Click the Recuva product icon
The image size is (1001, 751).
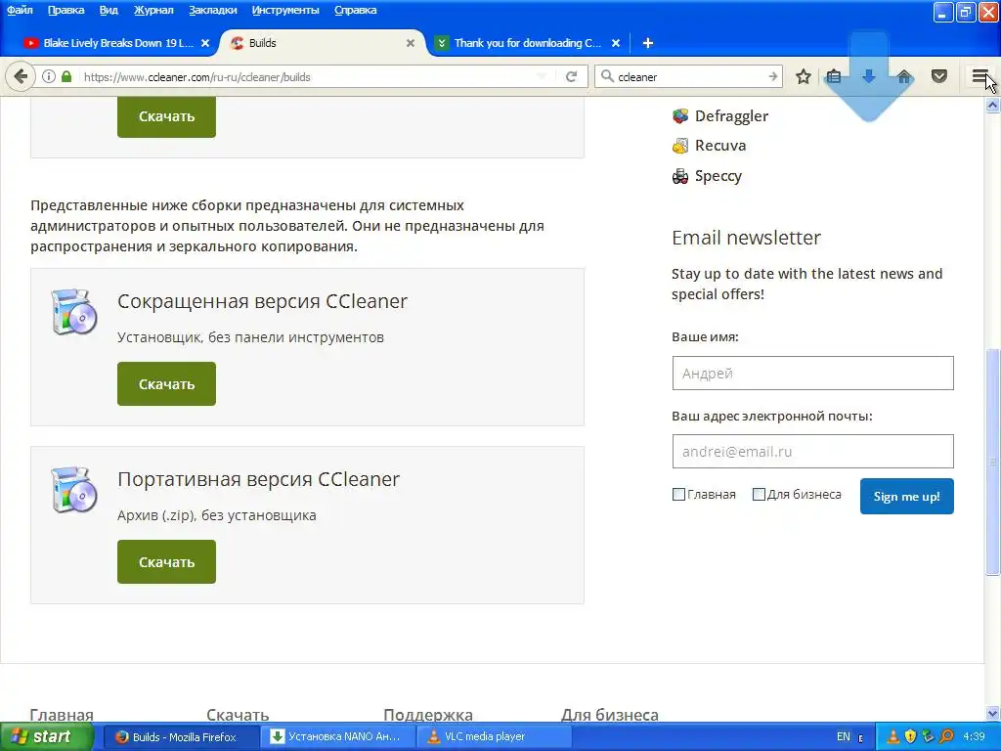(x=680, y=146)
